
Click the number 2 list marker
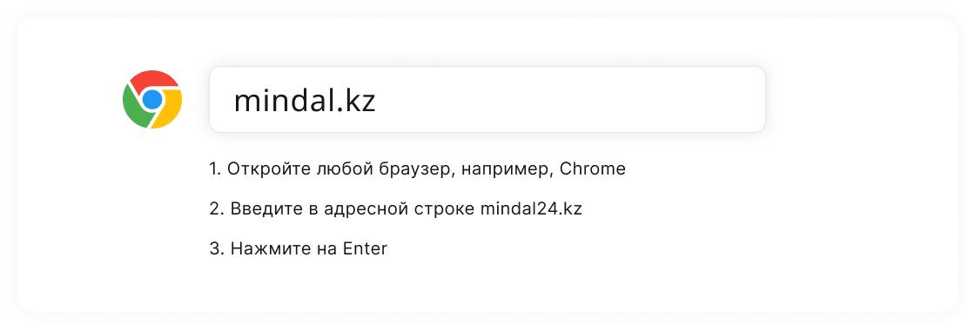tap(217, 209)
